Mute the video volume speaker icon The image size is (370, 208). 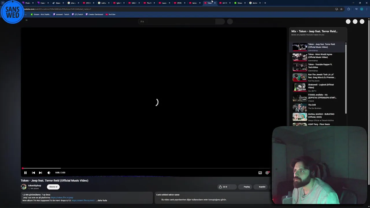tap(49, 173)
